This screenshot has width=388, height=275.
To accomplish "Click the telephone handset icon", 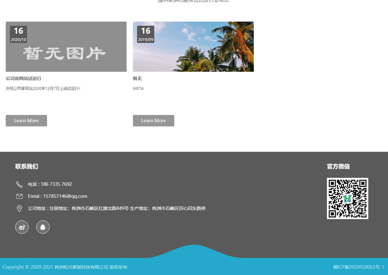I will pyautogui.click(x=19, y=184).
